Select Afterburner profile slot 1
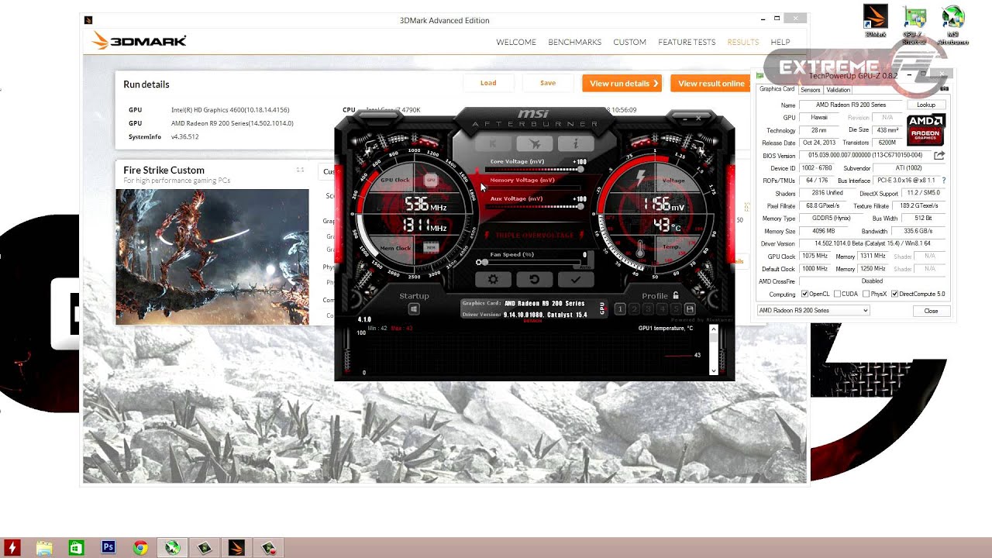Screen dimensions: 992x558 (620, 309)
